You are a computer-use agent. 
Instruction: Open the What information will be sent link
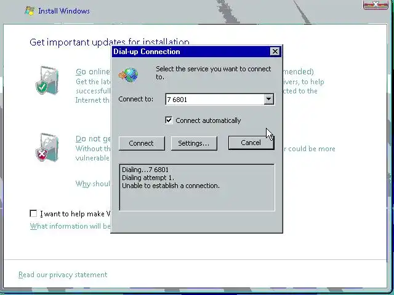coord(70,226)
